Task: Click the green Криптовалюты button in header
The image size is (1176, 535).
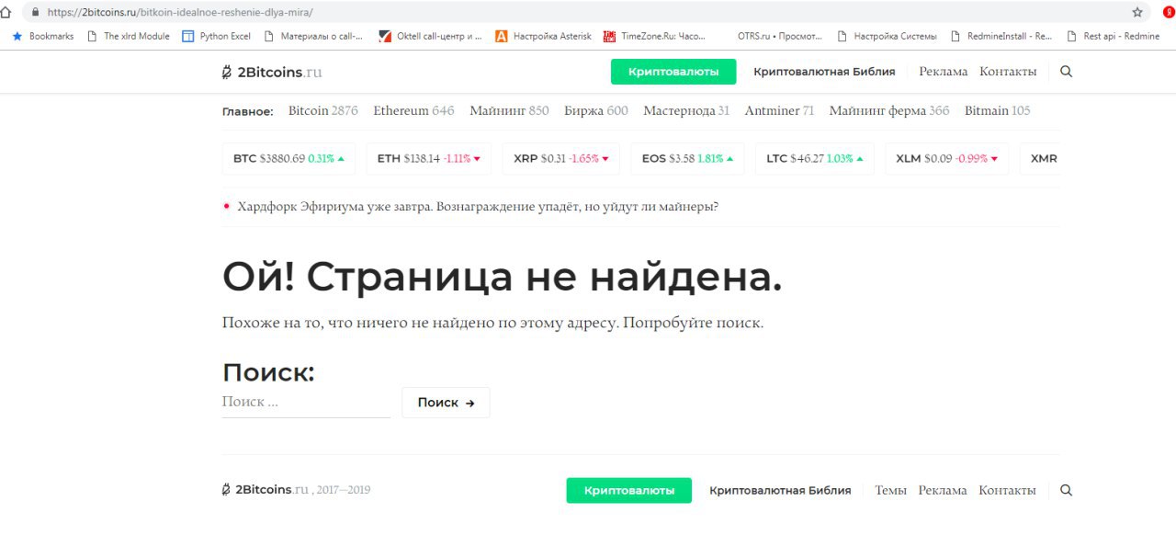Action: pos(673,72)
